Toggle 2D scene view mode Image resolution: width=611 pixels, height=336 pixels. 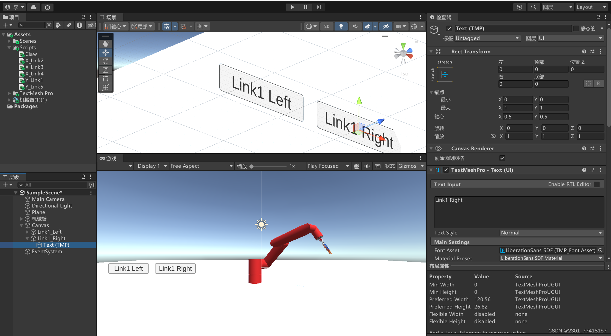click(x=327, y=26)
